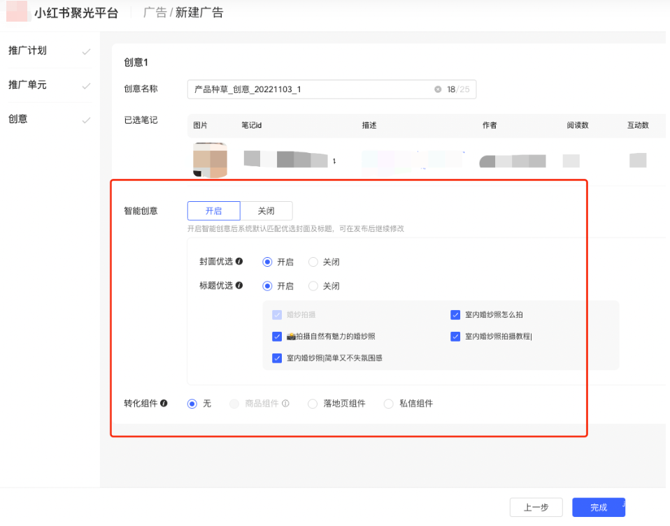The image size is (670, 526).
Task: Go back using the 上一步 button
Action: pos(536,507)
